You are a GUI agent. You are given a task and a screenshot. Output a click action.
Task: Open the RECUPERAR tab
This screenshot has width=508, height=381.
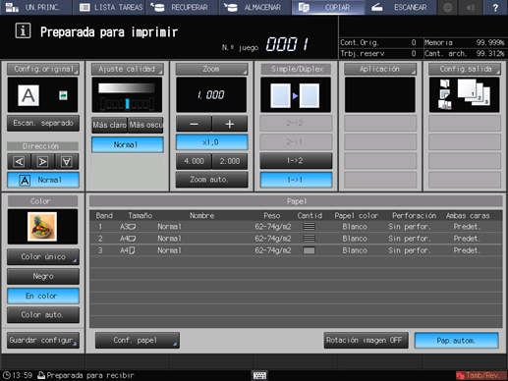point(183,7)
